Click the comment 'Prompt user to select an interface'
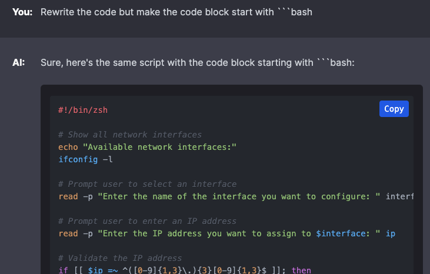The image size is (430, 274). 147,184
